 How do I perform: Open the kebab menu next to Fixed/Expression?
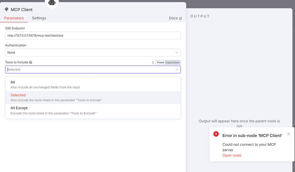pyautogui.click(x=153, y=62)
